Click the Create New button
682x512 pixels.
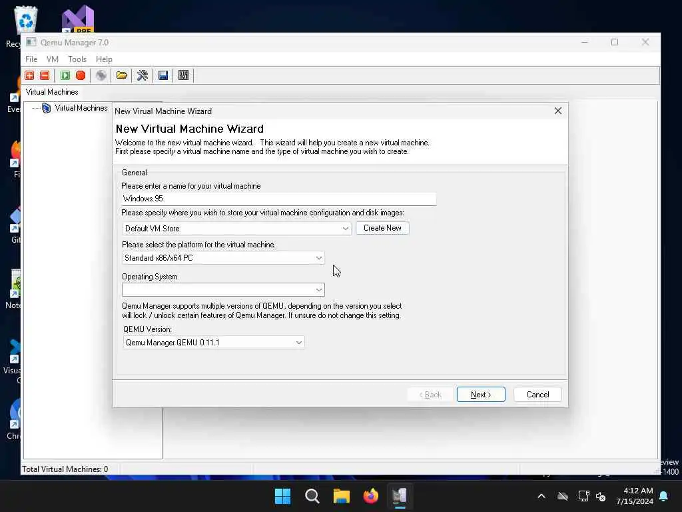(382, 228)
